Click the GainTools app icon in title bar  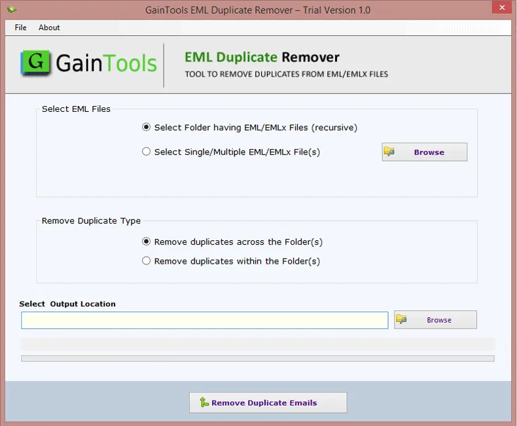point(11,10)
